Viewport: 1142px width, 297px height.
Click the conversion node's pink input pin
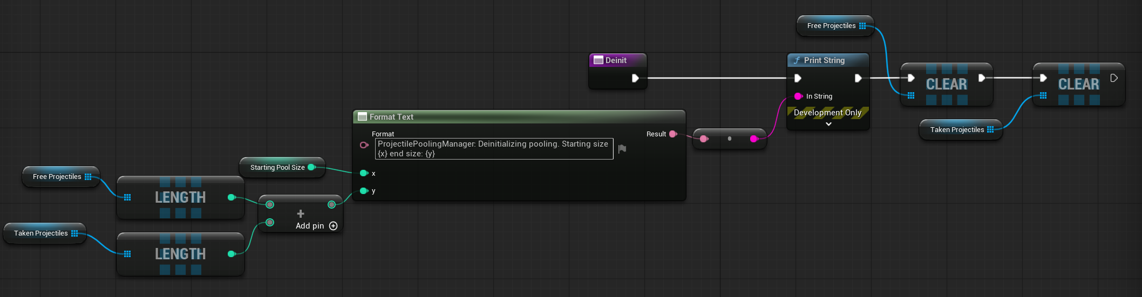[x=704, y=139]
